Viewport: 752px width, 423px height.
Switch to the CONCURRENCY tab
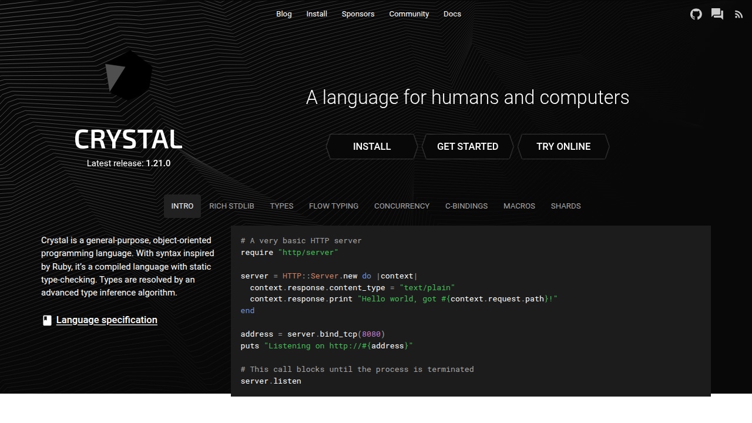pos(402,206)
